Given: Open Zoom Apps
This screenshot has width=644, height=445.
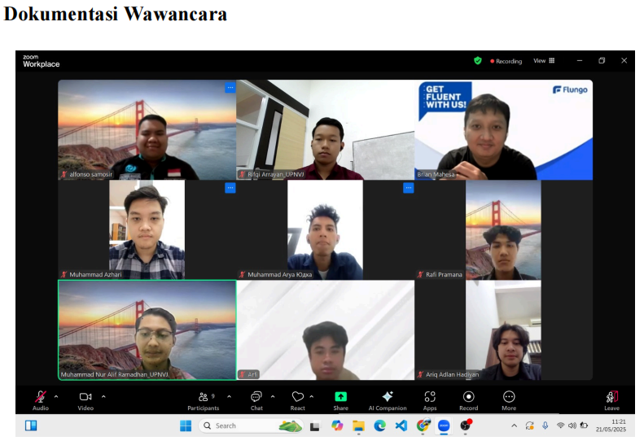Looking at the screenshot, I should [430, 397].
